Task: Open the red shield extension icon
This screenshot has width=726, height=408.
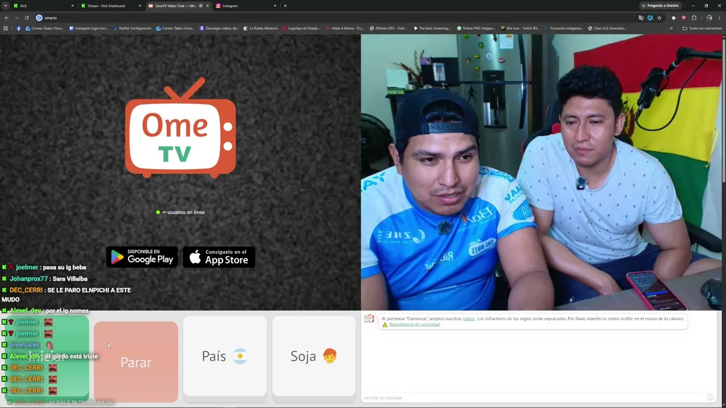Action: (x=683, y=18)
